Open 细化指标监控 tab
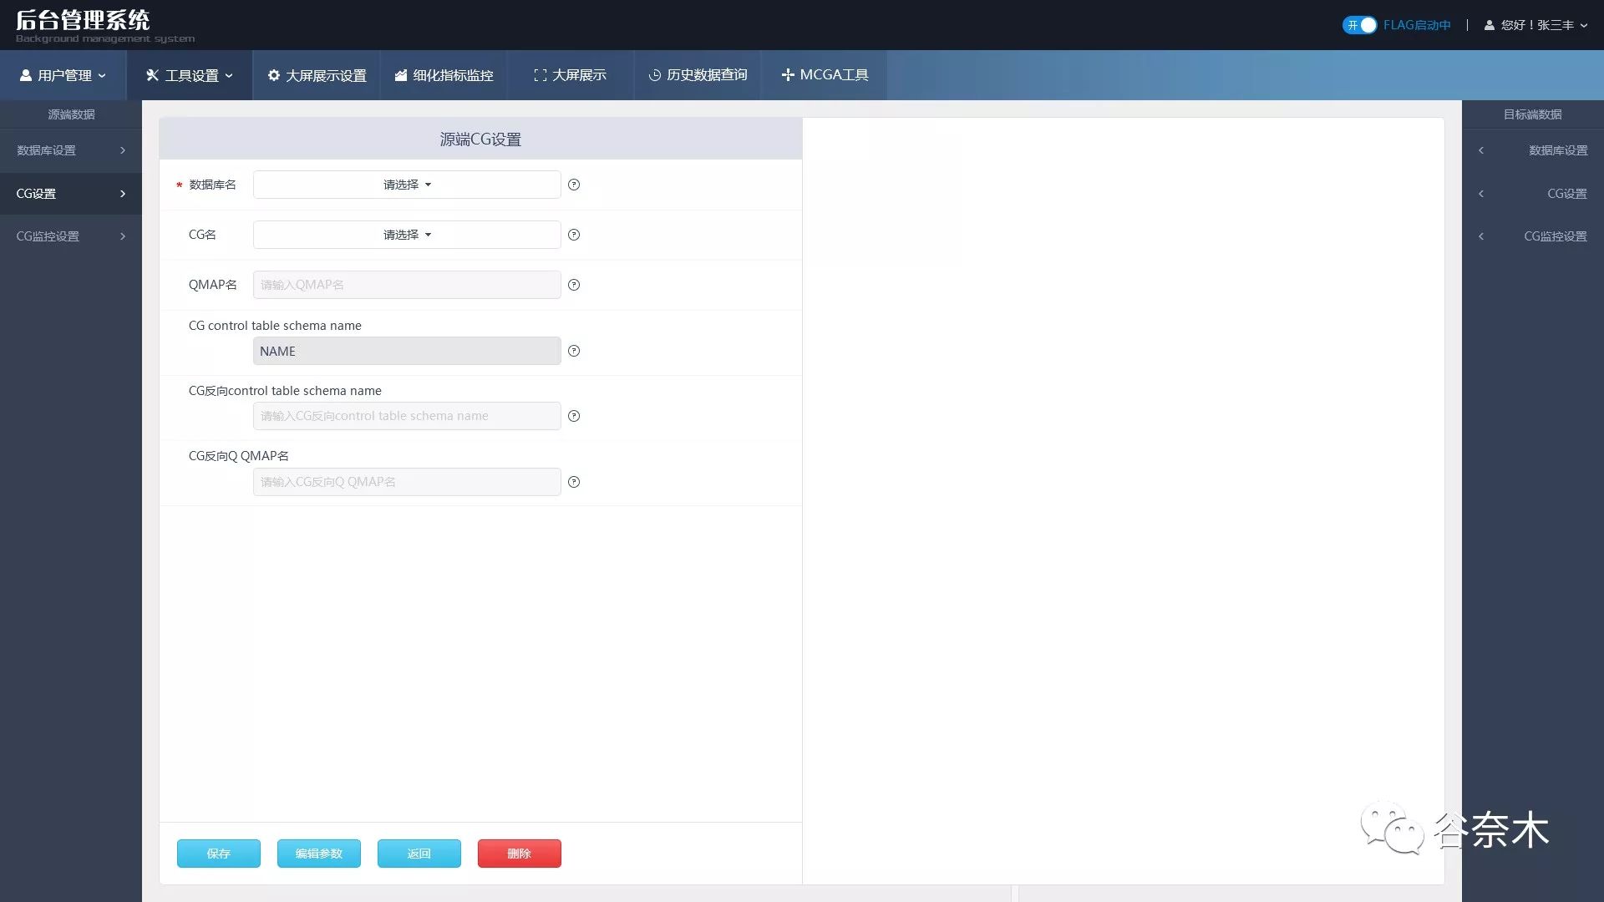Viewport: 1604px width, 902px height. point(444,75)
